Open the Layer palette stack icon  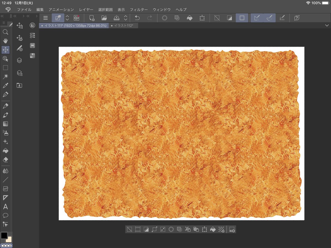pyautogui.click(x=19, y=60)
